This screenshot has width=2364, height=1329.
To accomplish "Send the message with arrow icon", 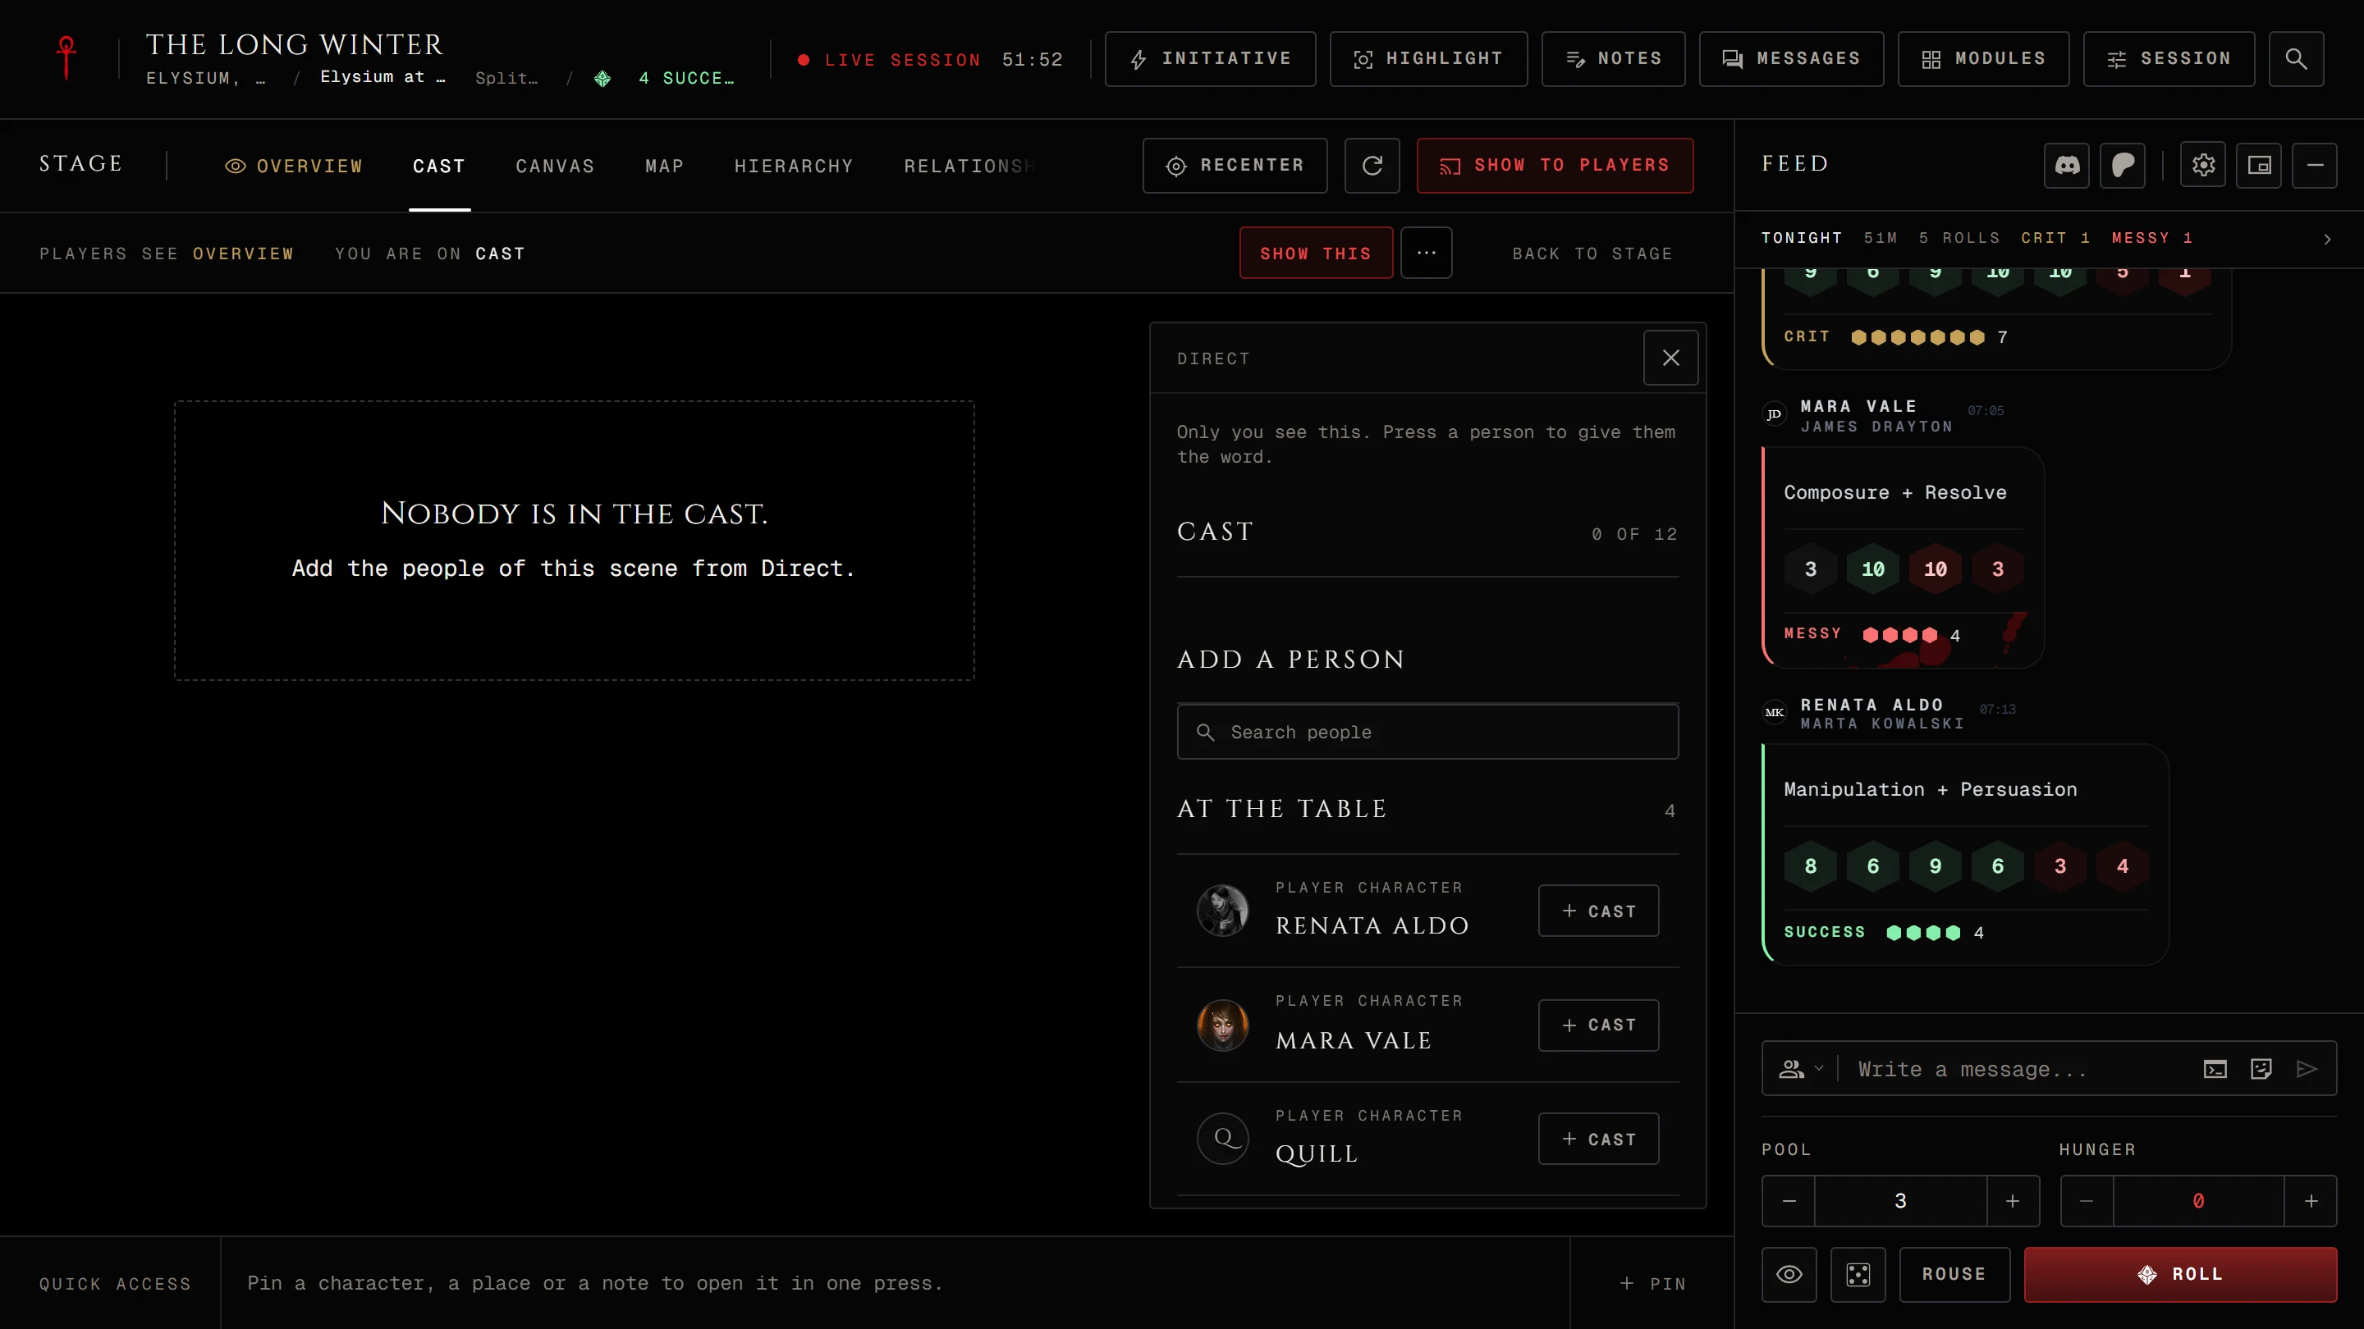I will (x=2307, y=1068).
